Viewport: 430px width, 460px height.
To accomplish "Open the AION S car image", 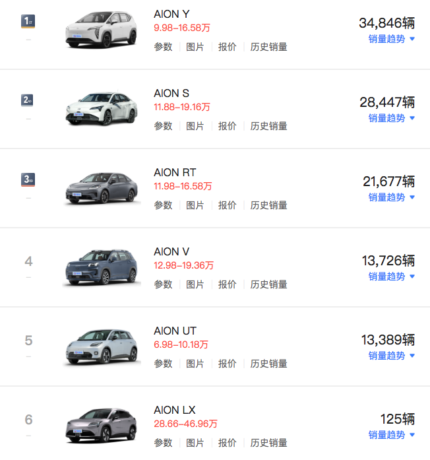I will point(102,108).
